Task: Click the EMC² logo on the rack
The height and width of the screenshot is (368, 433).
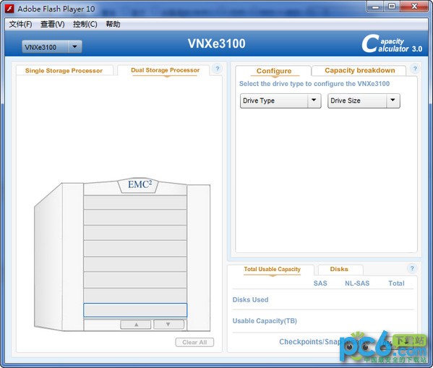Action: click(140, 184)
